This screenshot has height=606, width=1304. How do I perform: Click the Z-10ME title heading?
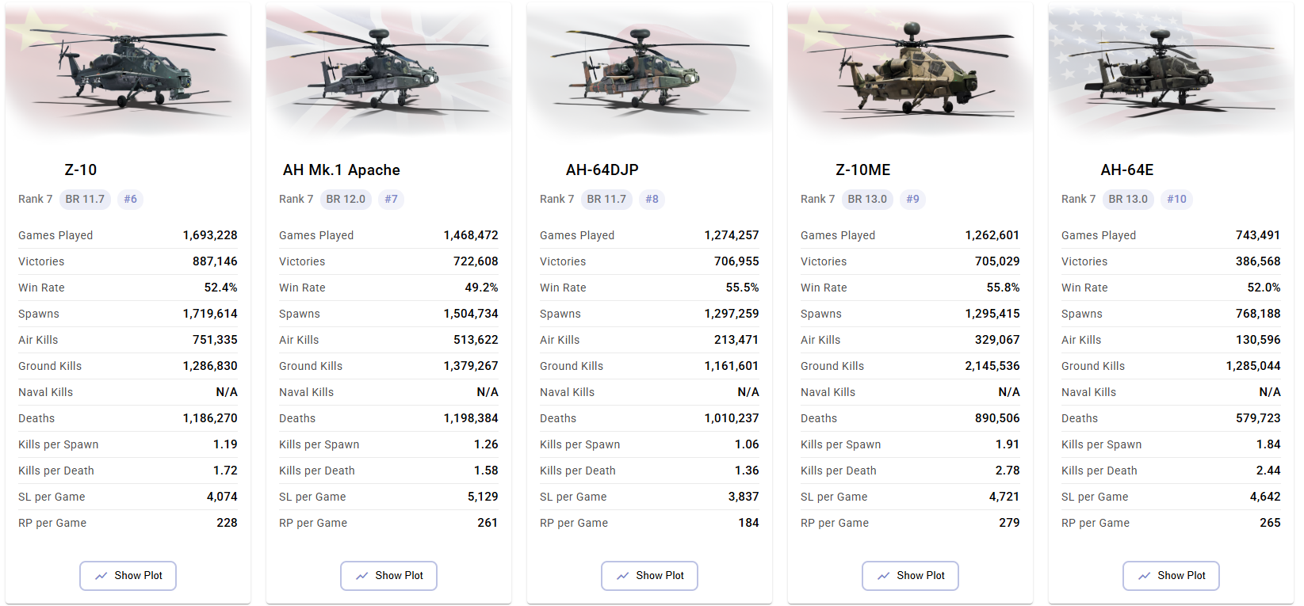coord(862,170)
